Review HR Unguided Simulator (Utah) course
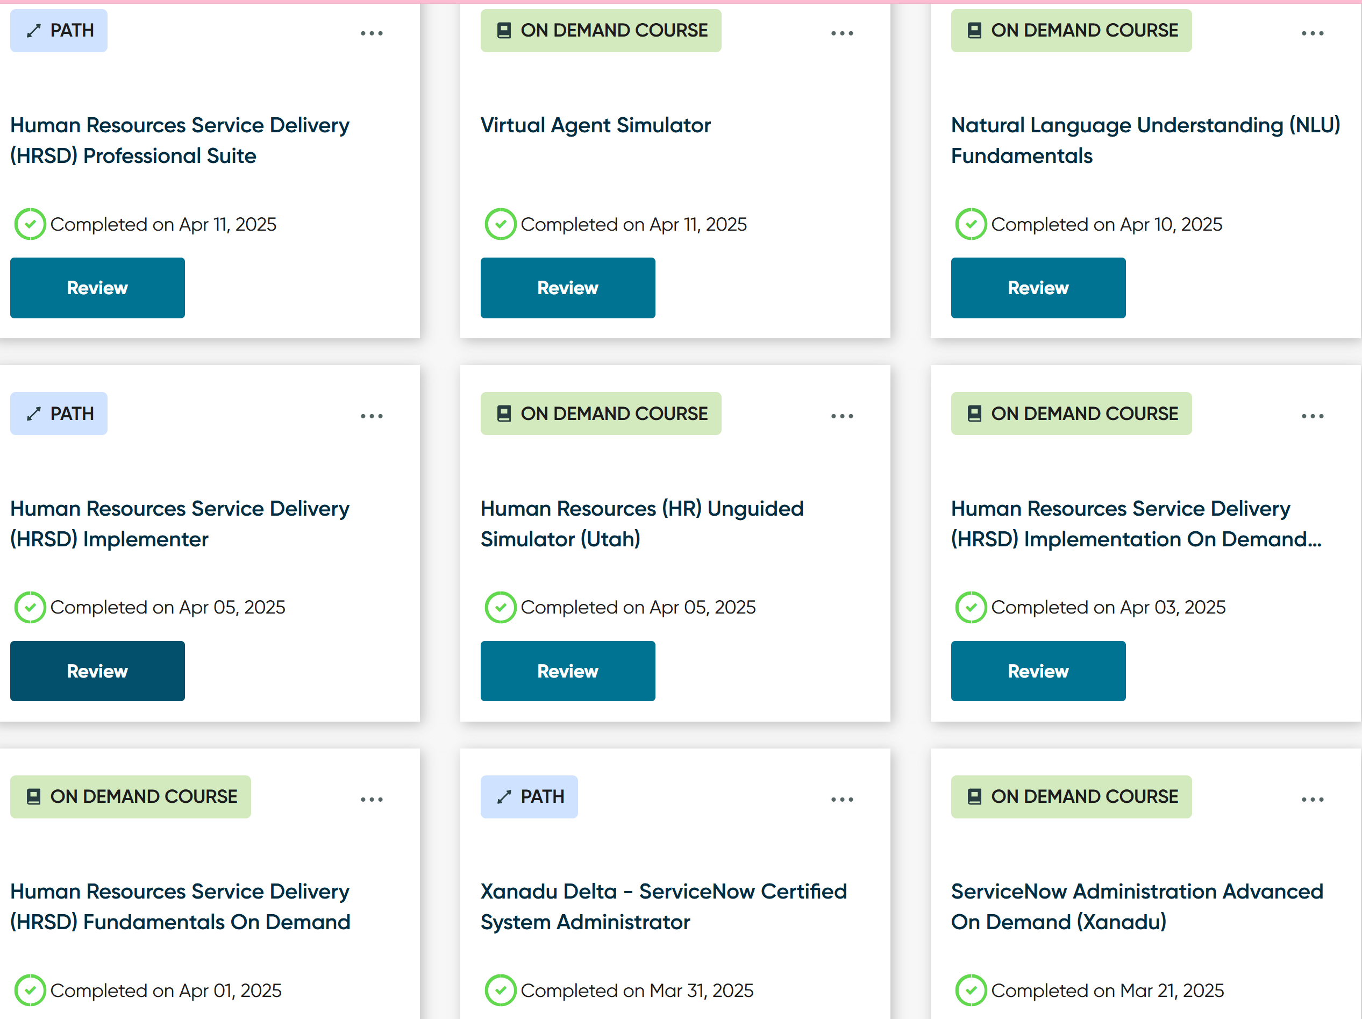 [567, 671]
